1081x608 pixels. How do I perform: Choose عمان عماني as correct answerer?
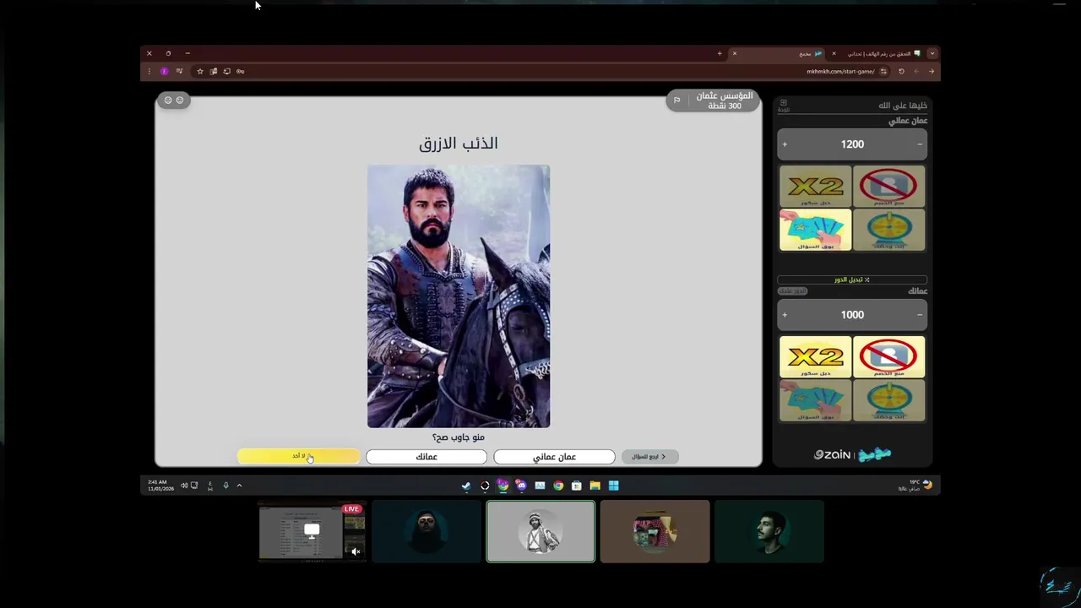(x=554, y=457)
